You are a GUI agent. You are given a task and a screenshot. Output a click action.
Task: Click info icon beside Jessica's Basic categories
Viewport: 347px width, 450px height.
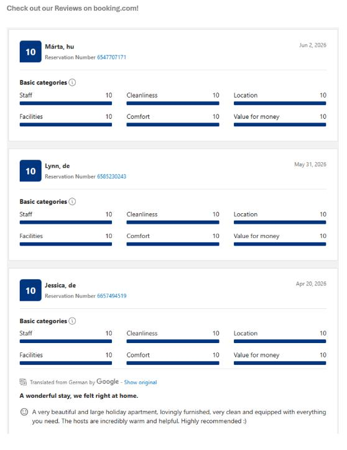72,321
